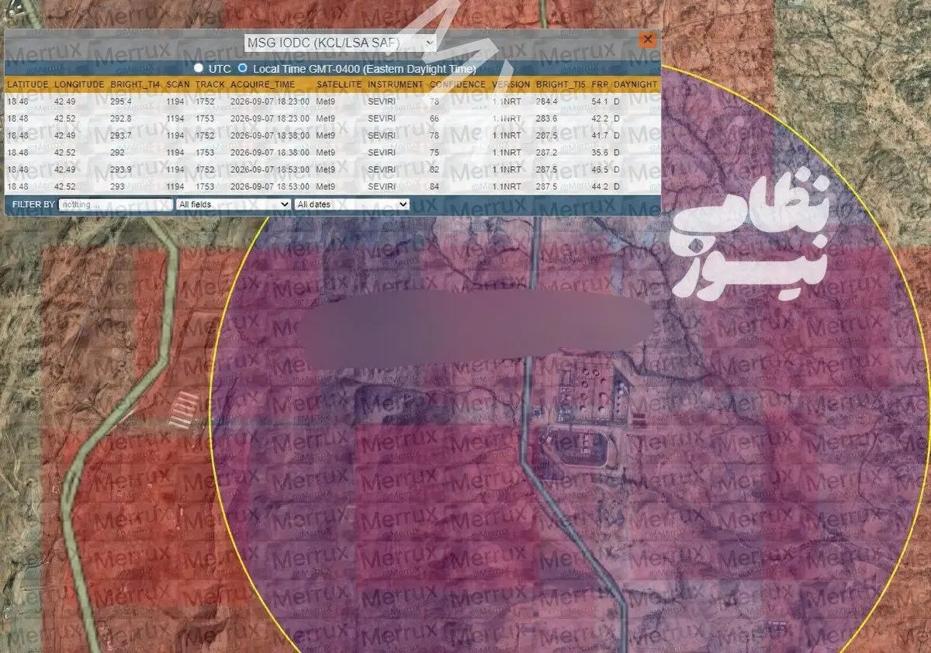Image resolution: width=931 pixels, height=653 pixels.
Task: Click the confidence value 84
Action: click(434, 187)
